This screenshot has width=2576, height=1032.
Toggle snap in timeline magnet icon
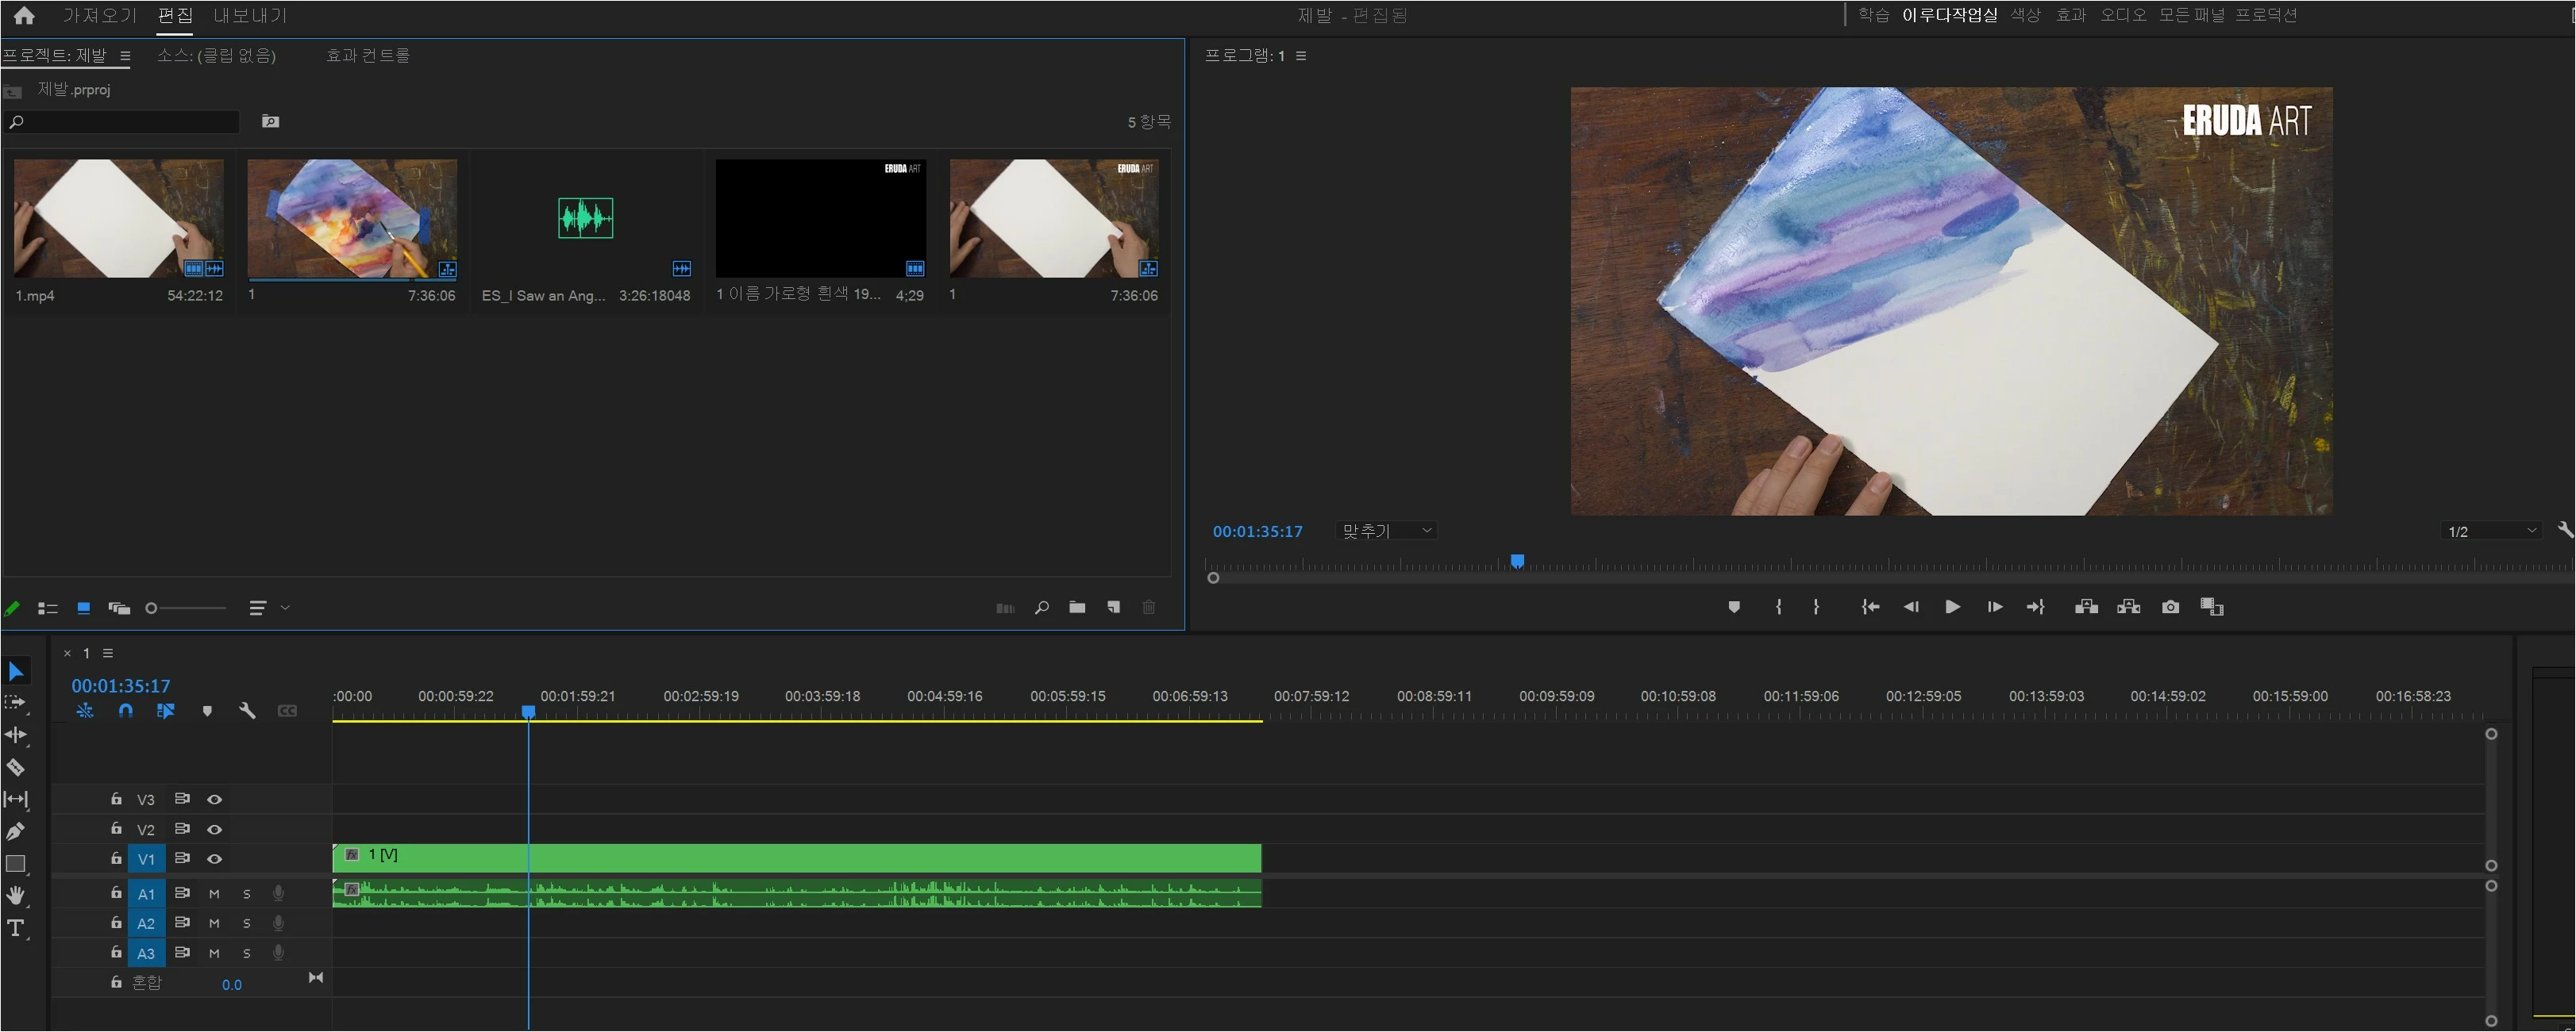pyautogui.click(x=125, y=710)
